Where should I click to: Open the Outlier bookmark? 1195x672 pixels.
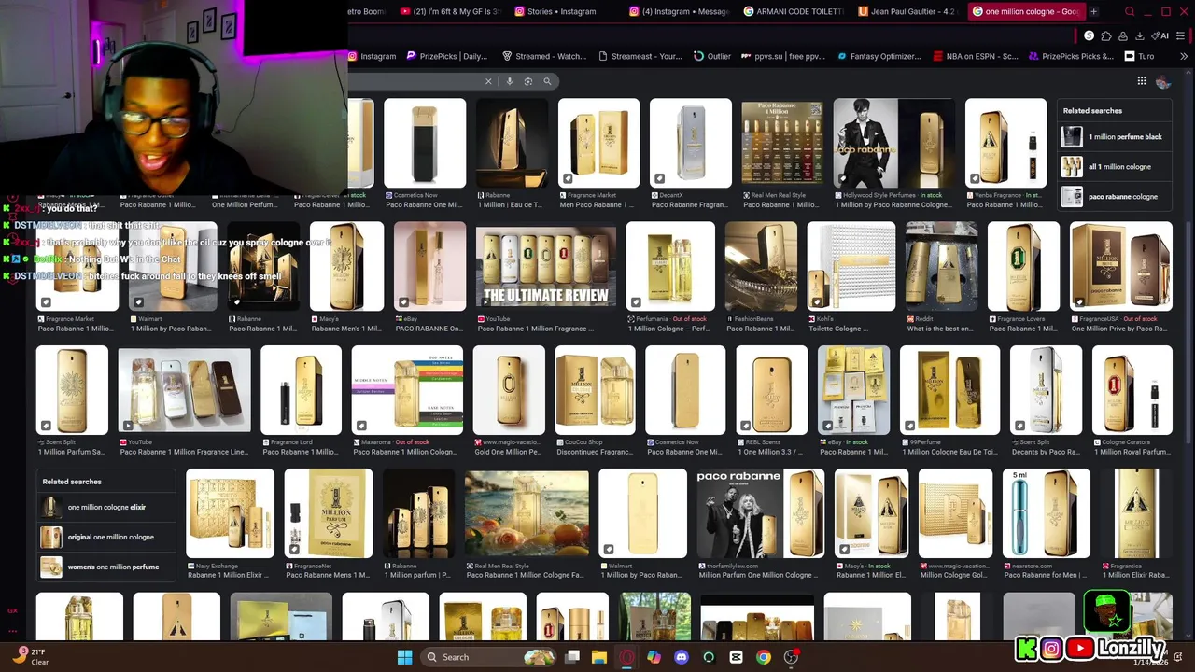pyautogui.click(x=712, y=56)
